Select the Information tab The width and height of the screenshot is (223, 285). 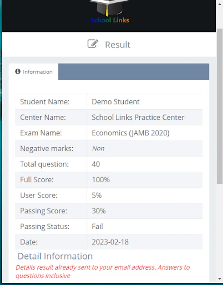[34, 72]
